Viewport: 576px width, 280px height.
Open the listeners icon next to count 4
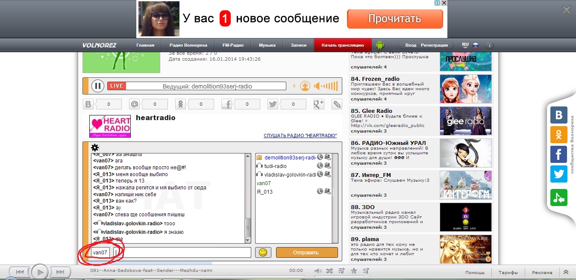(x=305, y=86)
